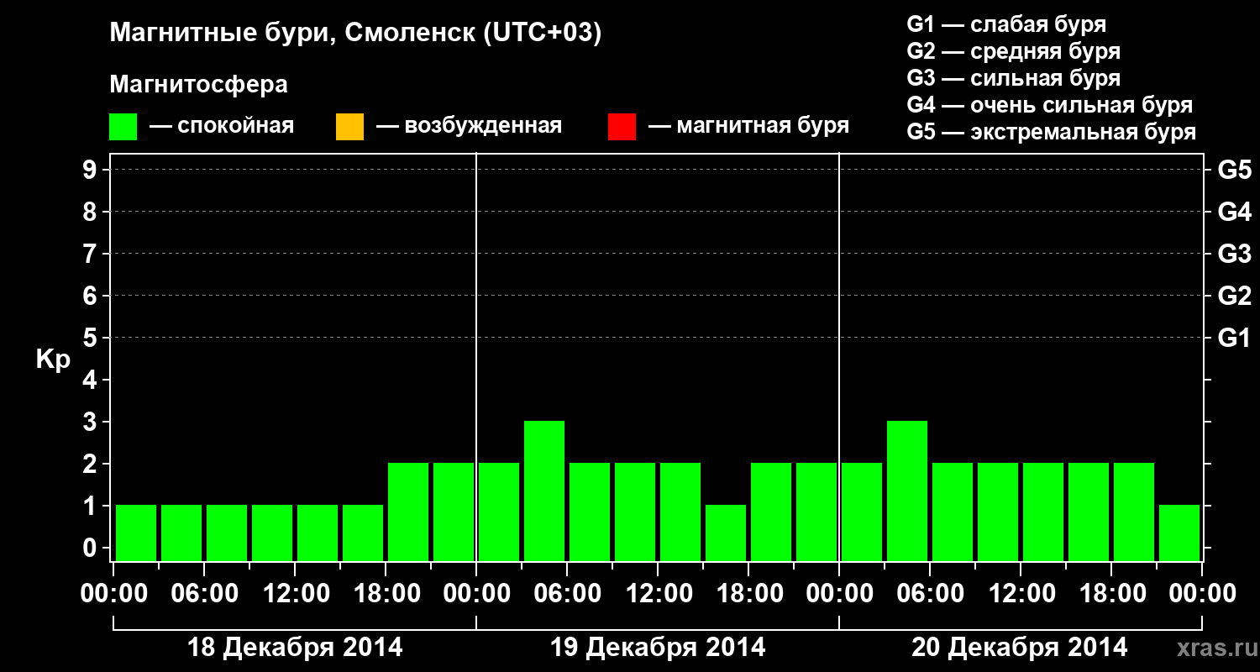Click the 'G3' label on the right axis
Viewport: 1260px width, 672px height.
coord(1234,254)
